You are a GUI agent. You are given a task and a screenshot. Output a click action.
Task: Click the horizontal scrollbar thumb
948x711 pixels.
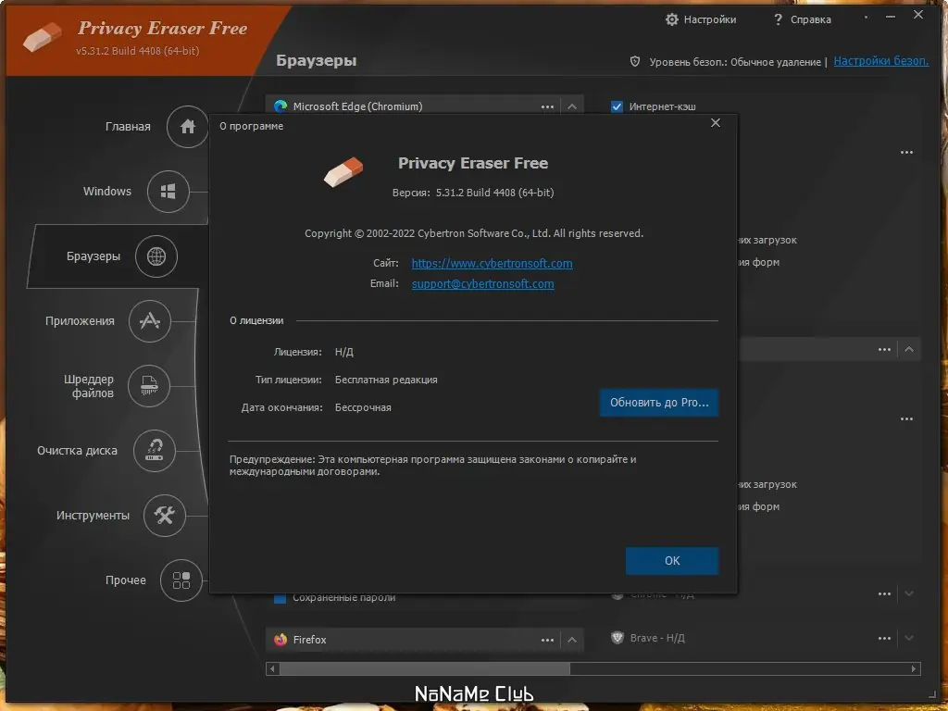click(x=424, y=668)
